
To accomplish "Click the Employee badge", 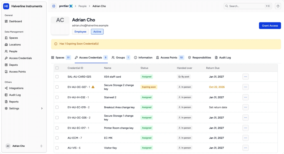I will coord(80,32).
